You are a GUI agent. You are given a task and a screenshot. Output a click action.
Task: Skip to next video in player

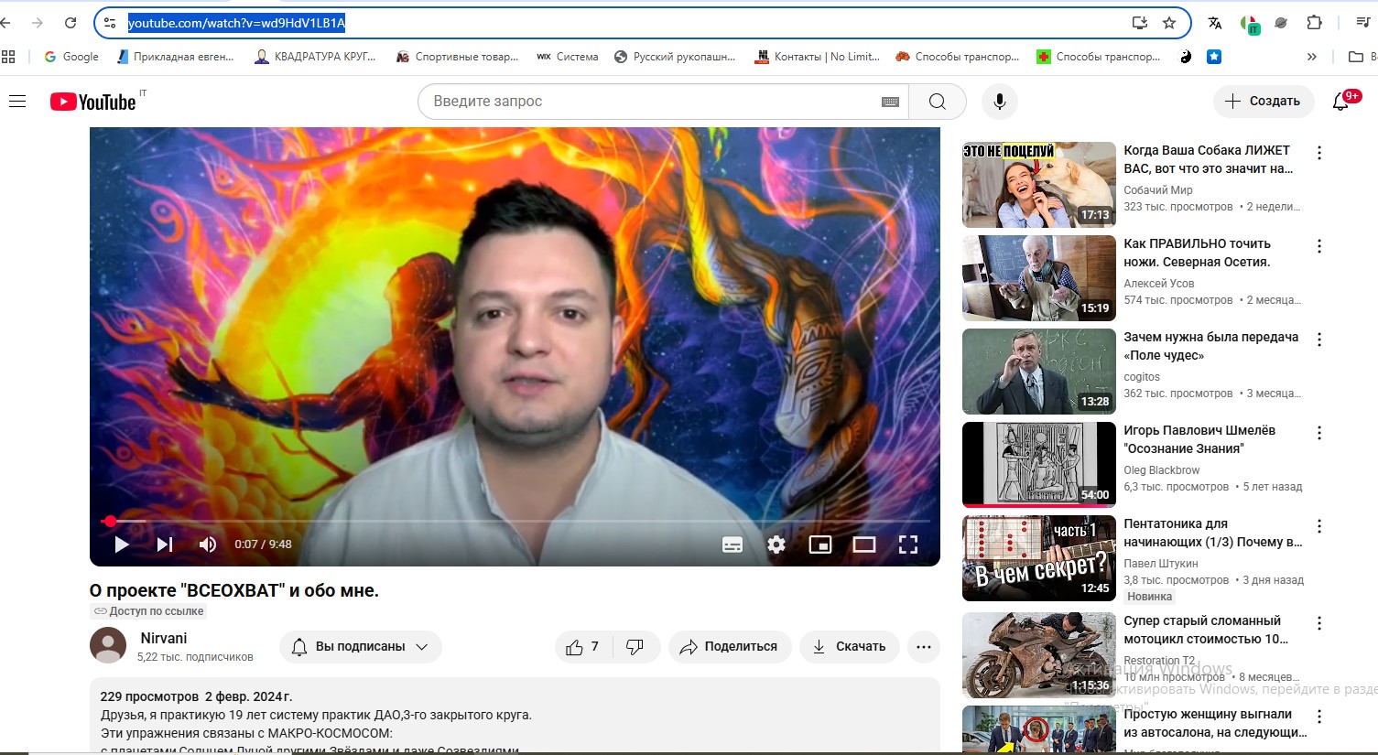165,545
